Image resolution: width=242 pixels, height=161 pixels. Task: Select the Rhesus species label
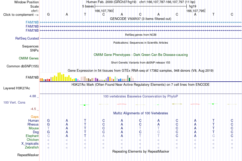click(x=33, y=124)
